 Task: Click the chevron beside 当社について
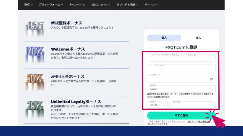point(109,5)
